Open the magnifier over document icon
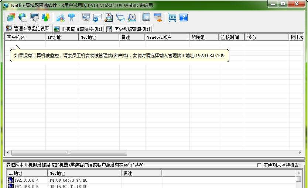The width and height of the screenshot is (308, 188). pyautogui.click(x=109, y=17)
